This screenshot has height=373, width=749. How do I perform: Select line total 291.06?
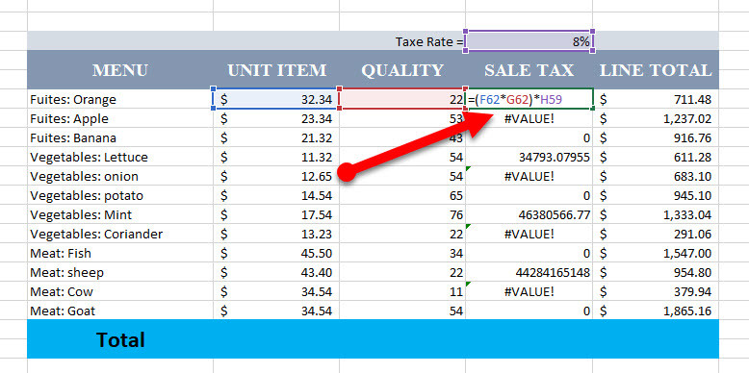click(656, 234)
